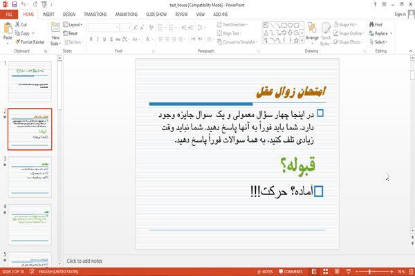
Task: Select slide 3 thumbnail
Action: (x=30, y=177)
